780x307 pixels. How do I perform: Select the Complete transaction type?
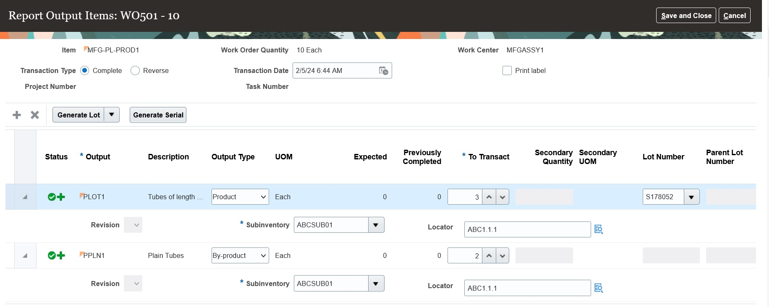click(x=84, y=70)
